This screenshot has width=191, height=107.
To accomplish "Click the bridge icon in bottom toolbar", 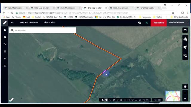I will coord(144,100).
